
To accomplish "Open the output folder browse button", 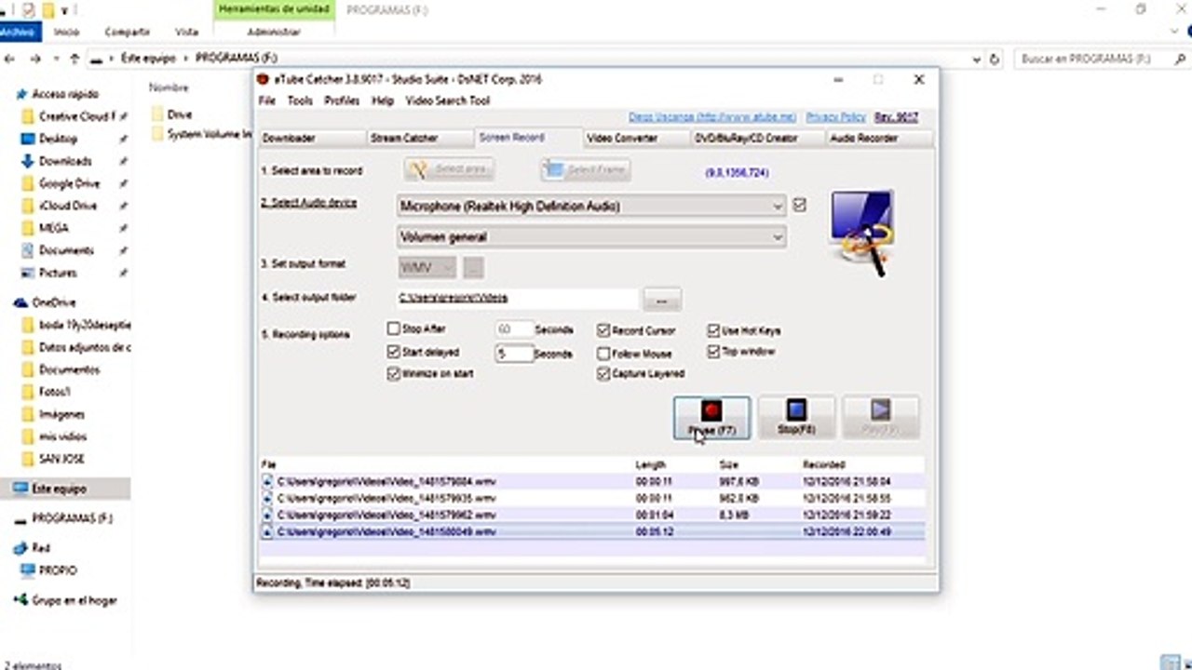I will click(662, 300).
